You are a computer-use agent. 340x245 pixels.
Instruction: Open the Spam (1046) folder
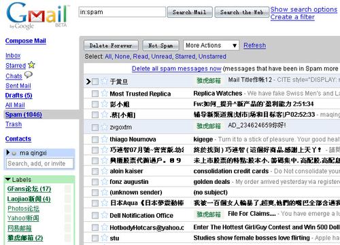(24, 115)
